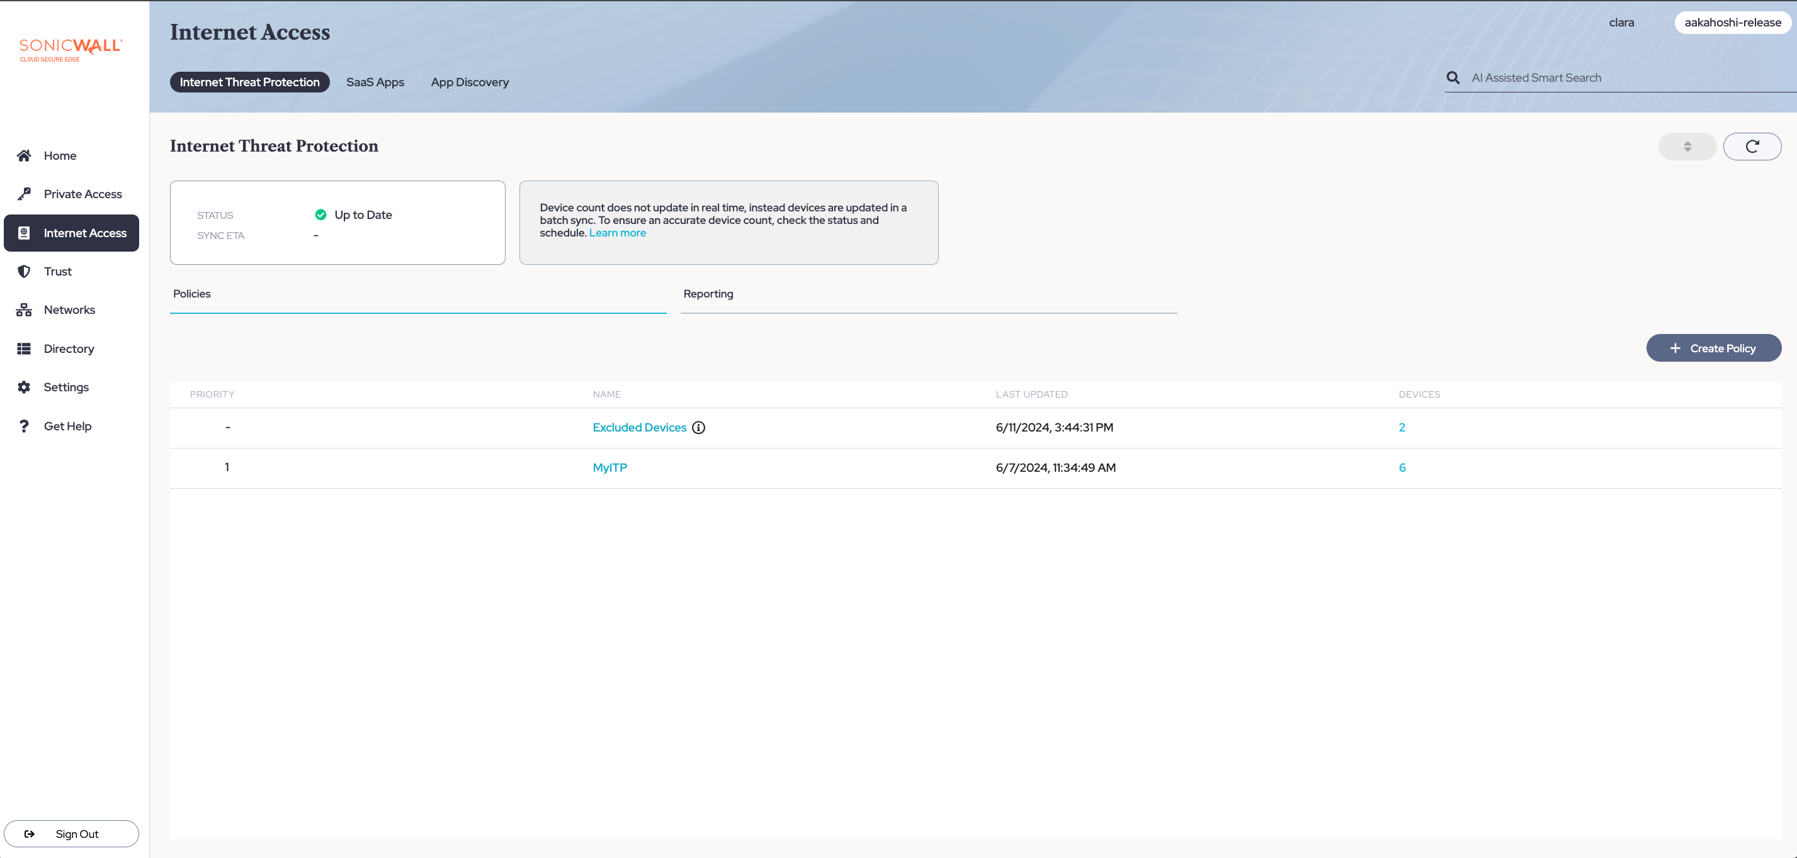Select the Trust shield icon
Screen dimensions: 1797x858
[x=24, y=271]
